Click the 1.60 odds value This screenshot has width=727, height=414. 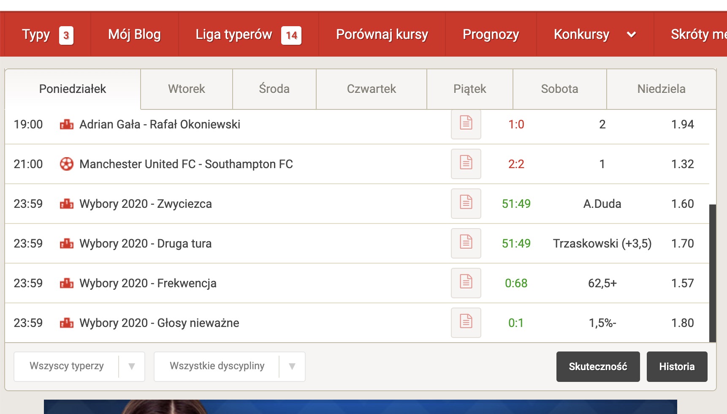[683, 204]
